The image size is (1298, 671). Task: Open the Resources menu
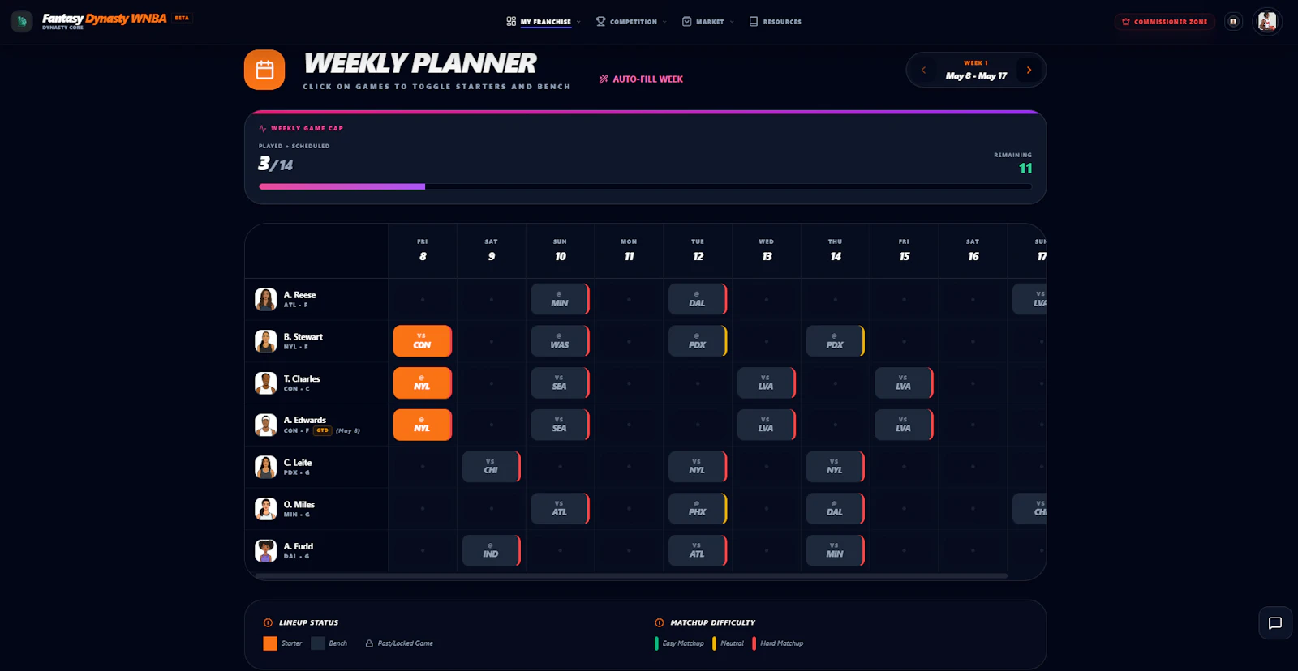point(775,22)
